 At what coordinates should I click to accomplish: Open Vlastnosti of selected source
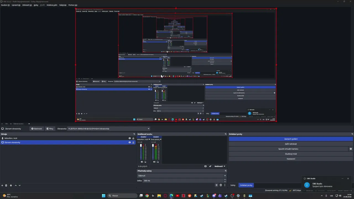pos(37,129)
